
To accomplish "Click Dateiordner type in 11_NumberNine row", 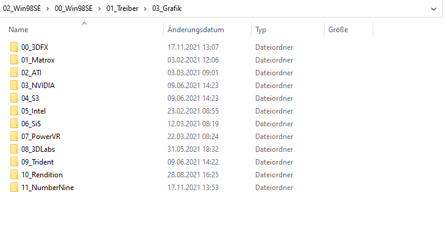I will (x=274, y=188).
